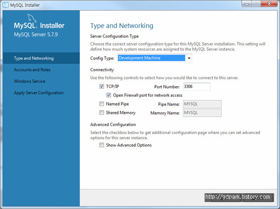Image resolution: width=280 pixels, height=209 pixels.
Task: Enable the Named Pipe checkbox
Action: tap(102, 104)
